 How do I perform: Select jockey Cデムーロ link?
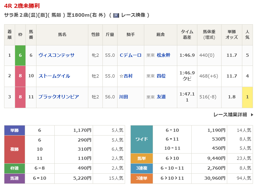(130, 55)
